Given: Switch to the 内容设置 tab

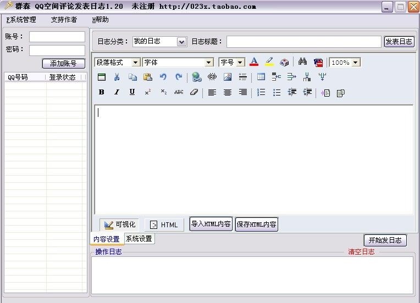Looking at the screenshot, I should coord(107,239).
